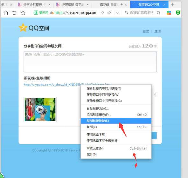The width and height of the screenshot is (188, 178).
Task: Choose 添加到收藏夹(F)...
Action: (116, 115)
